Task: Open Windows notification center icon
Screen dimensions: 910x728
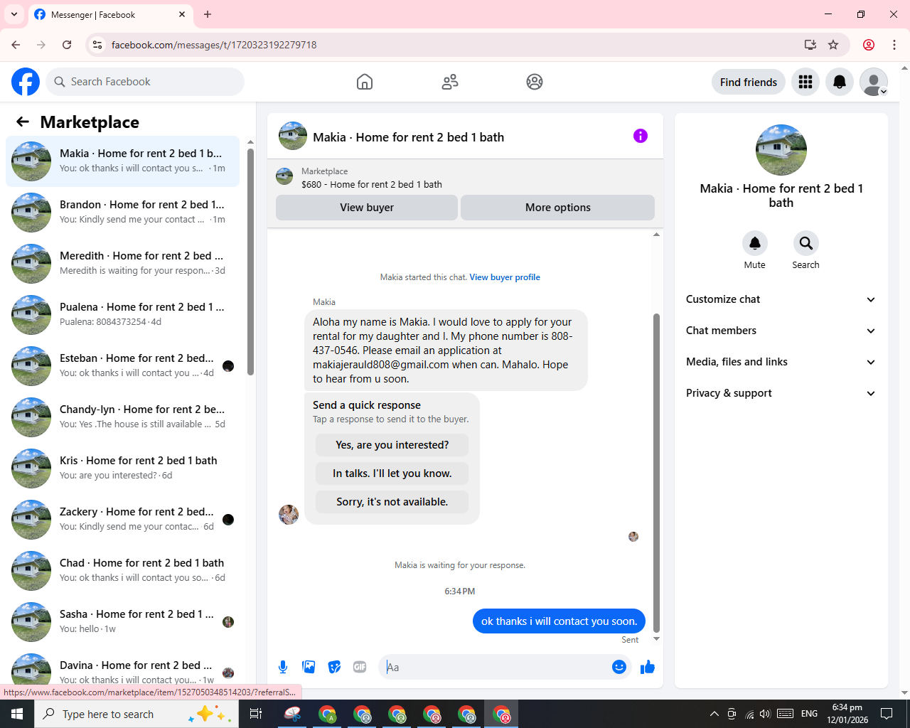Action: coord(887,714)
